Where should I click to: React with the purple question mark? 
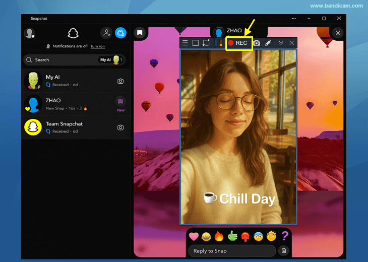point(285,236)
